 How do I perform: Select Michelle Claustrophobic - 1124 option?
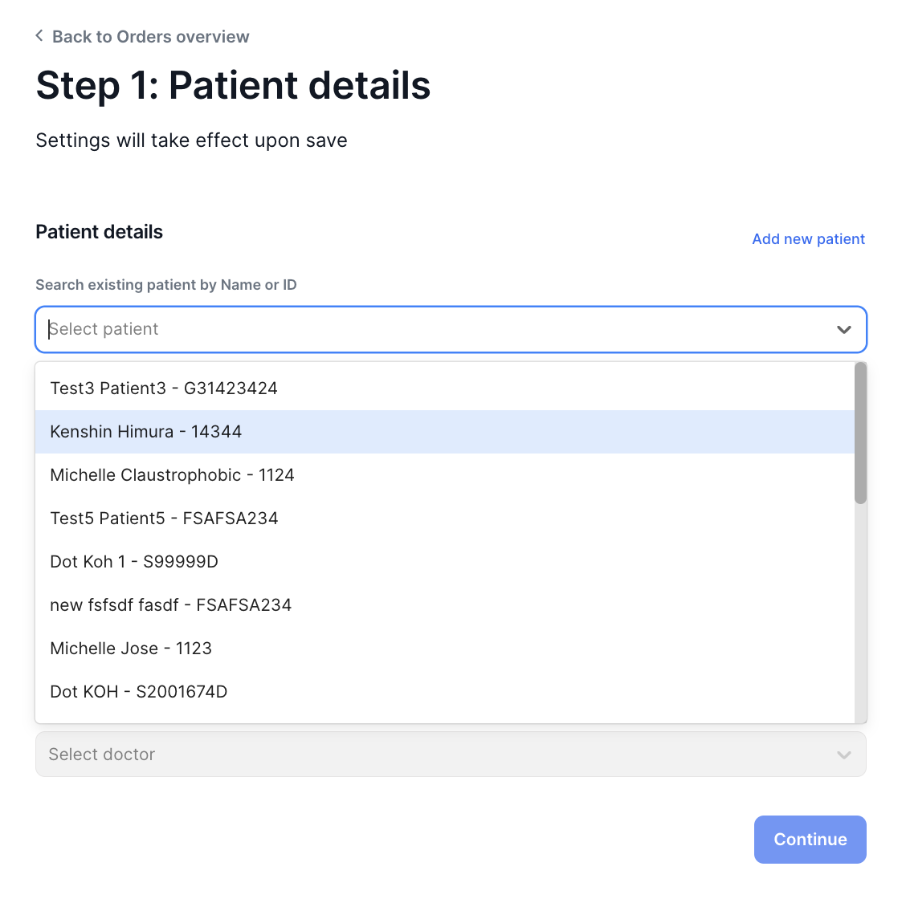pyautogui.click(x=172, y=475)
